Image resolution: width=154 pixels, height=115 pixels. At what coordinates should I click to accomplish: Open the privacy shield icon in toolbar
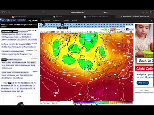coord(43,12)
